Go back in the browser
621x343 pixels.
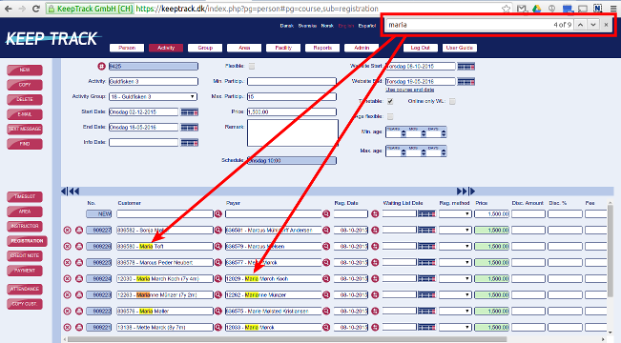point(8,9)
